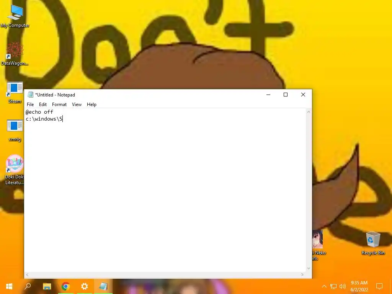Open the Edit menu in Notepad
Viewport: 392px width, 294px height.
(43, 105)
